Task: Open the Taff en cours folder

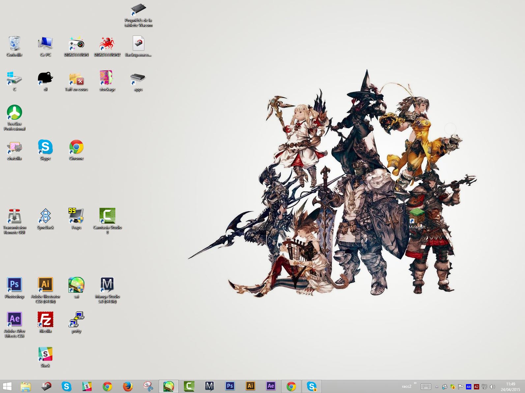Action: (76, 81)
